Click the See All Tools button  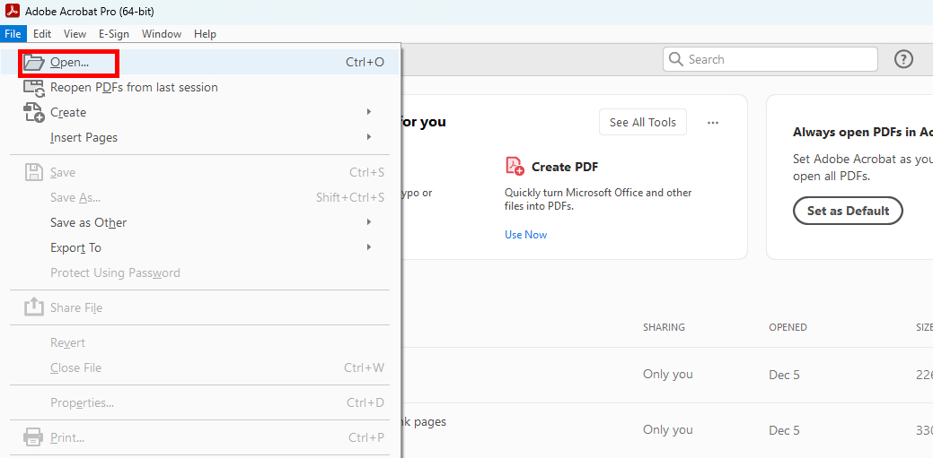click(x=643, y=123)
